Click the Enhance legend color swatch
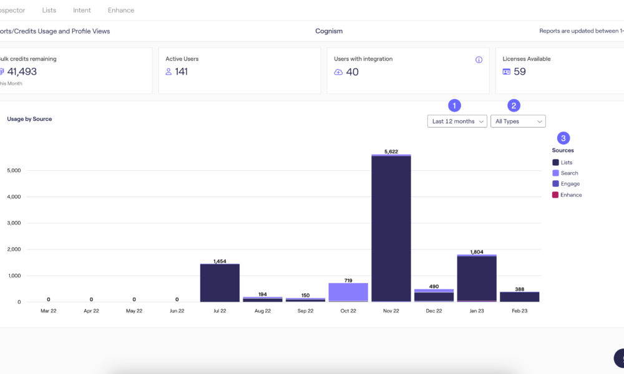Screen dimensions: 624x374 coord(555,194)
